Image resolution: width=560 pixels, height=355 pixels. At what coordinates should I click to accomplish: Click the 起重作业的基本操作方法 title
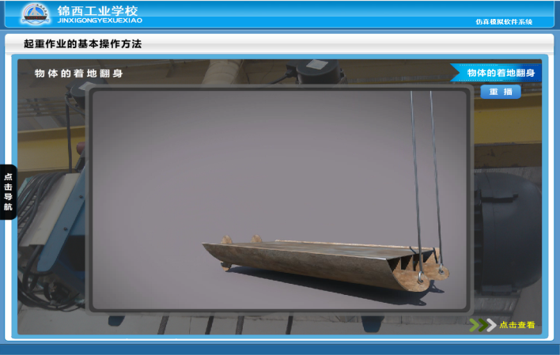click(82, 44)
